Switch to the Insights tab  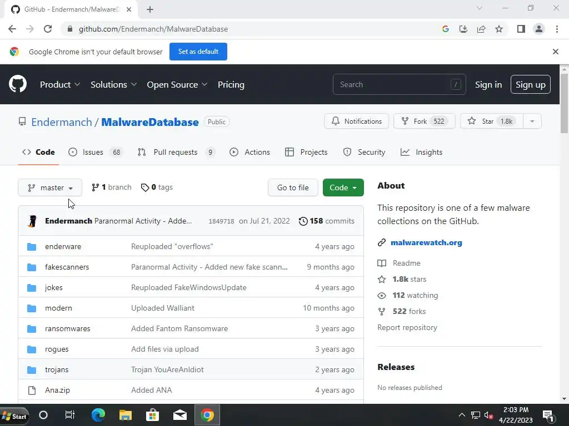421,152
